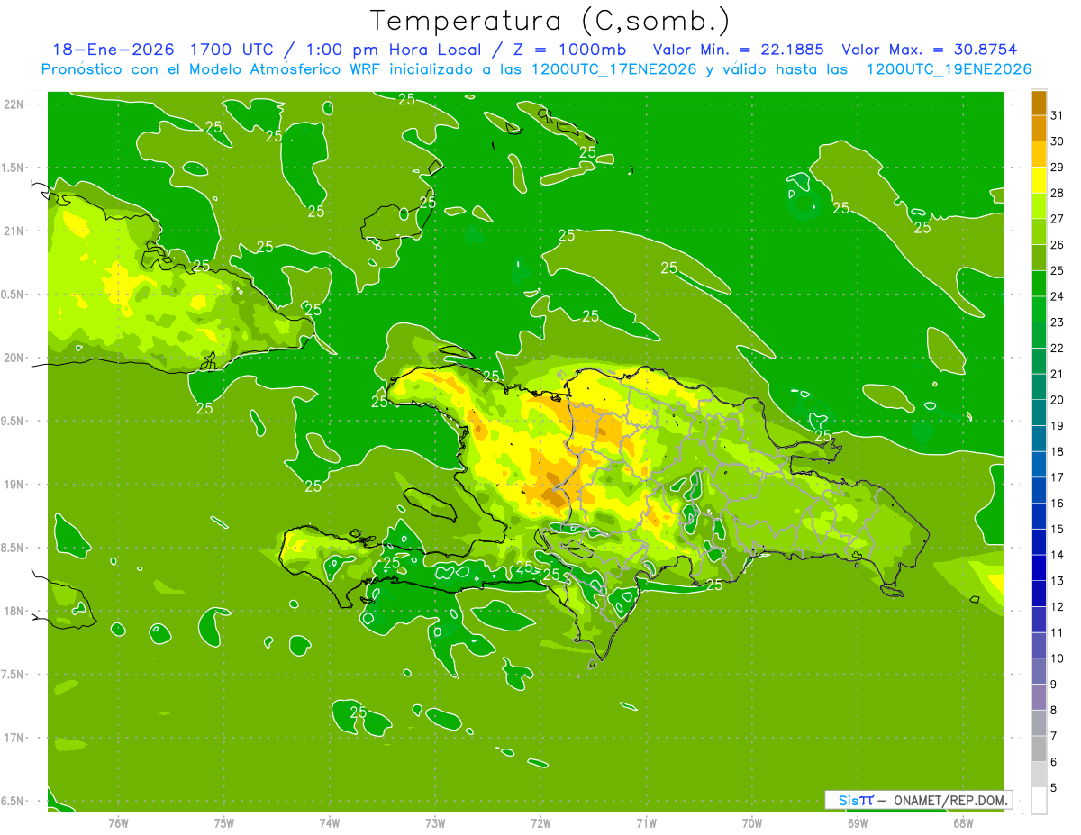Screen dimensions: 1081x835
Task: Click the legend value '22'
Action: 1058,348
